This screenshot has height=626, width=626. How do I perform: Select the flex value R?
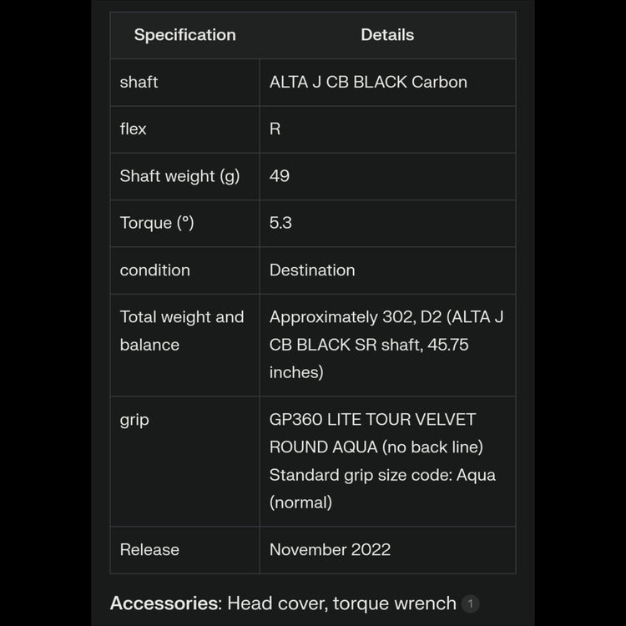pyautogui.click(x=275, y=129)
